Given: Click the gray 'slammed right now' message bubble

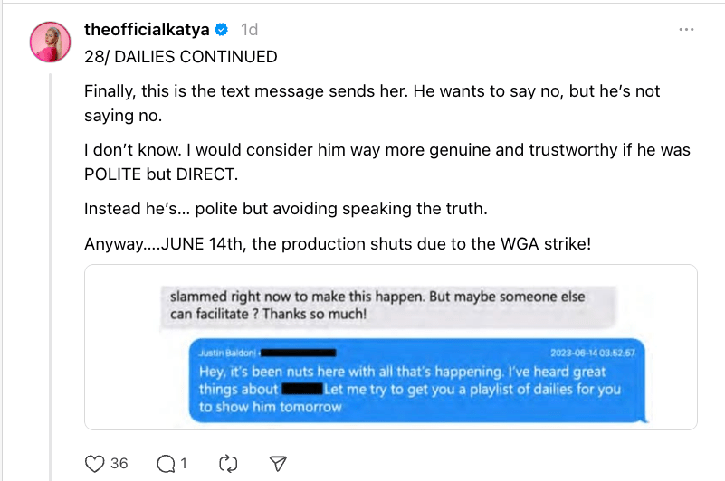Looking at the screenshot, I should pos(389,306).
